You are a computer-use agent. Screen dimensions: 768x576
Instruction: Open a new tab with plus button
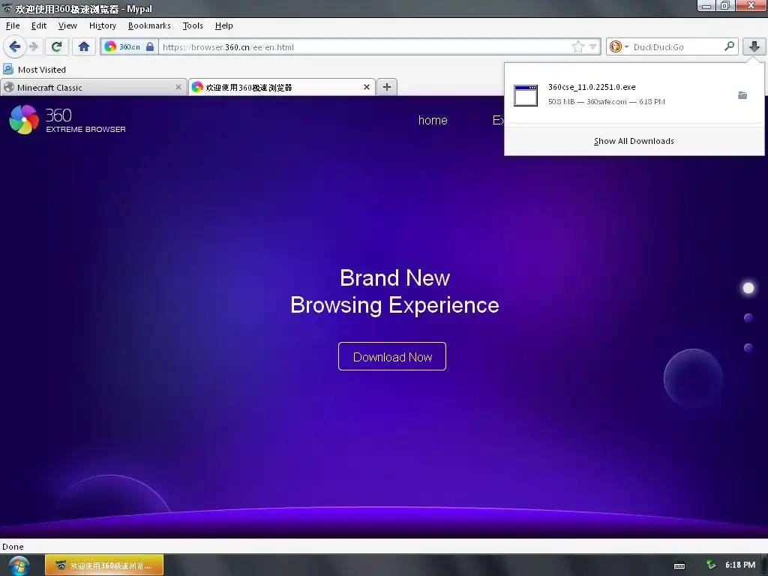[387, 87]
